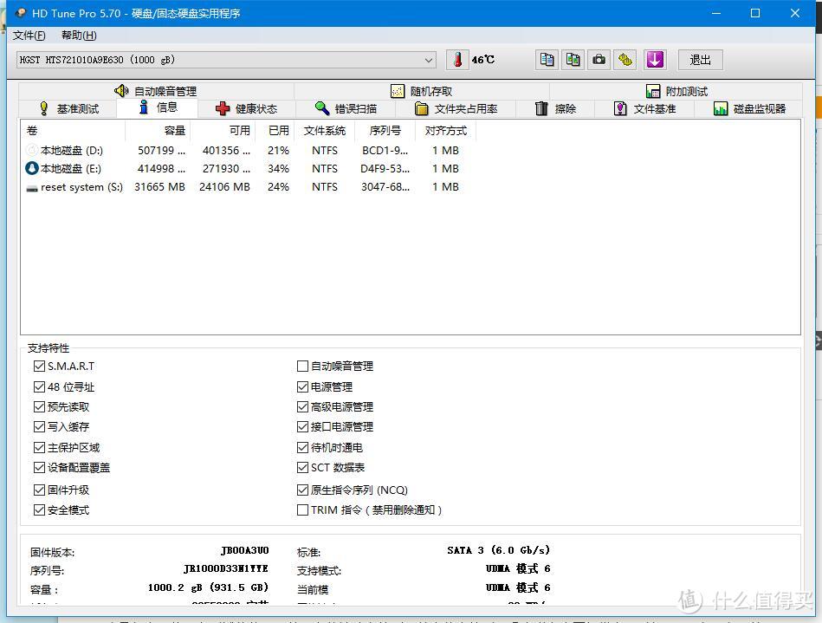Switch to the 文件基准 tab
This screenshot has height=623, width=822.
point(644,108)
